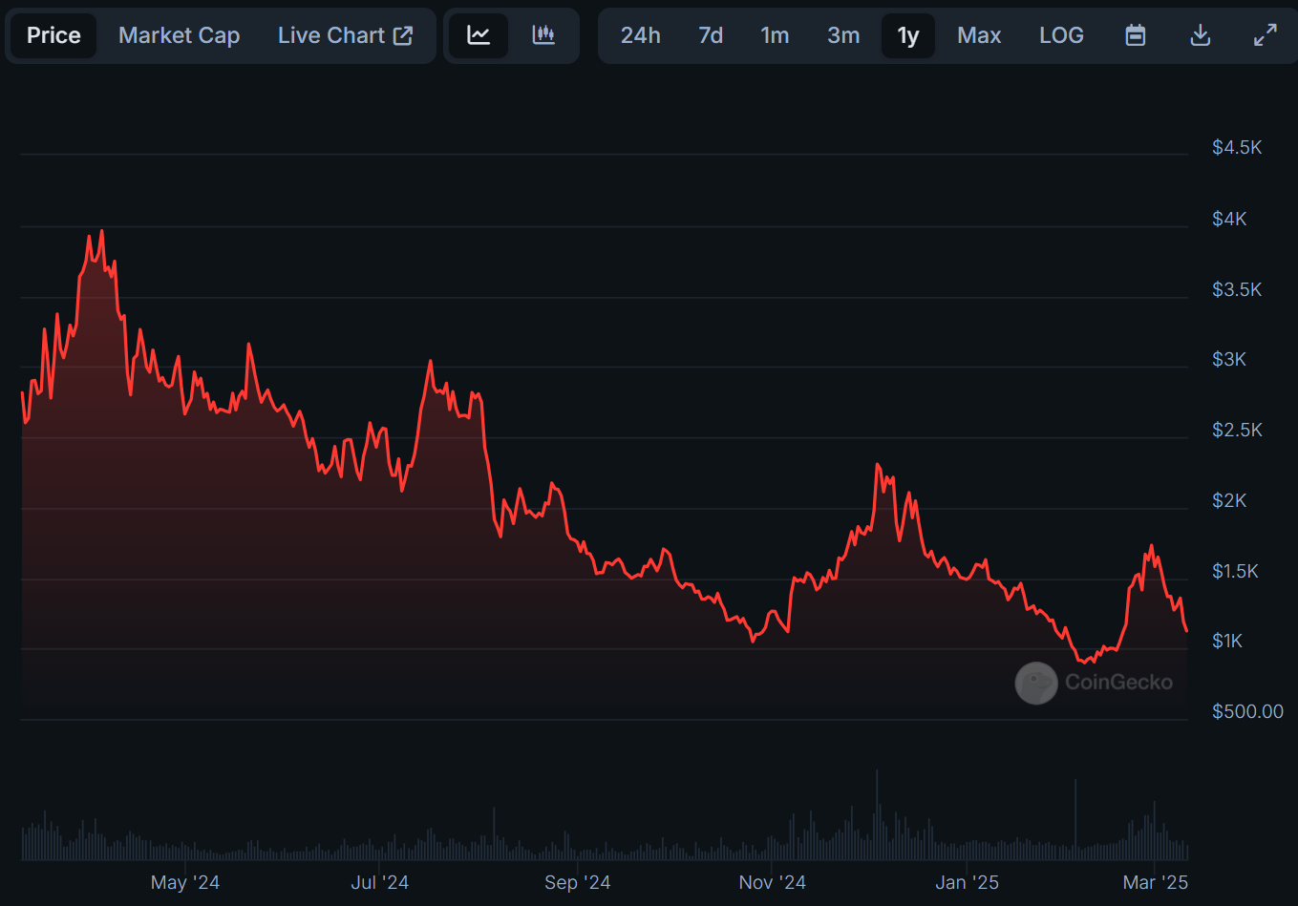Open Live Chart external link
The width and height of the screenshot is (1298, 906).
click(x=345, y=35)
